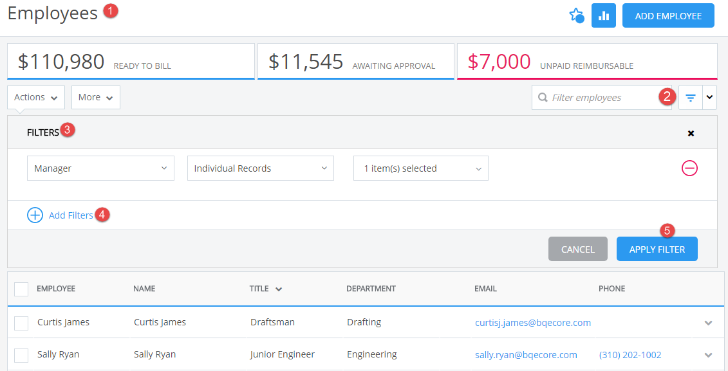Sort by the EMPLOYEE column header
The image size is (728, 371).
click(x=56, y=289)
